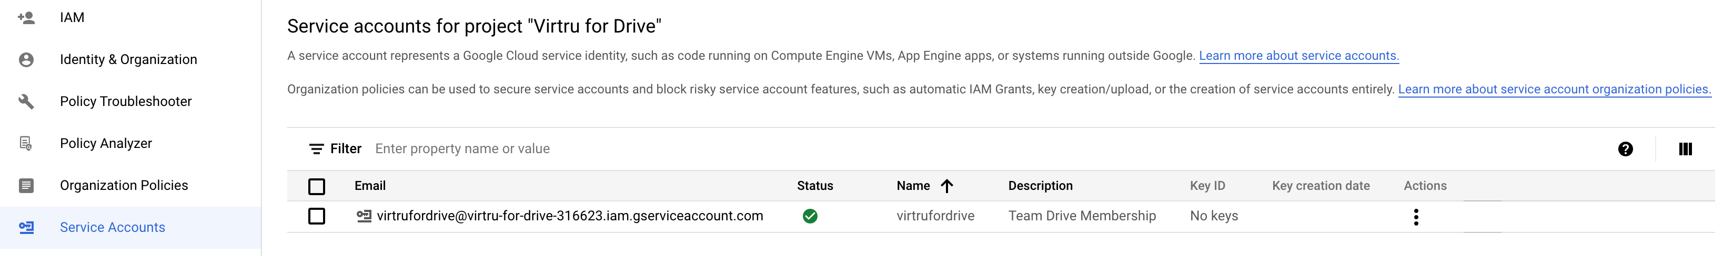Click the 'virtrufordrive' name cell
This screenshot has width=1733, height=256.
point(935,216)
